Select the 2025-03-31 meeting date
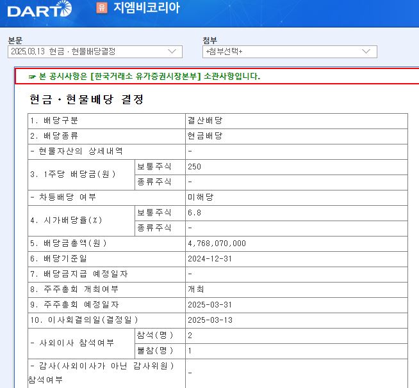 209,305
